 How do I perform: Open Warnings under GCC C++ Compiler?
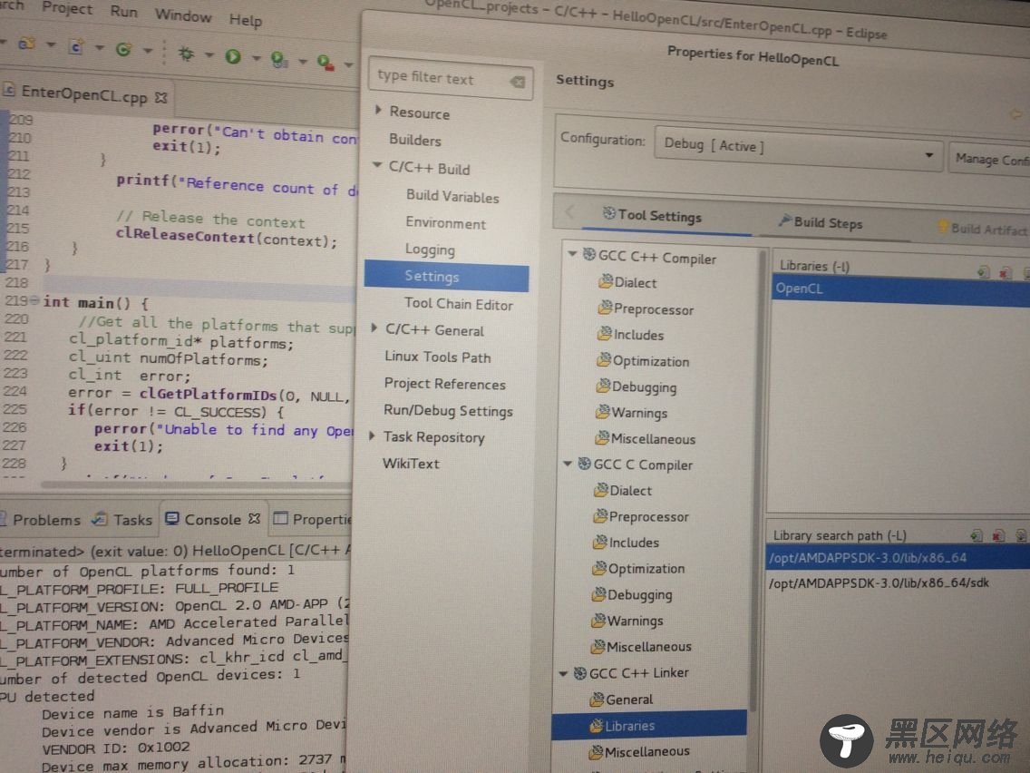pyautogui.click(x=631, y=413)
